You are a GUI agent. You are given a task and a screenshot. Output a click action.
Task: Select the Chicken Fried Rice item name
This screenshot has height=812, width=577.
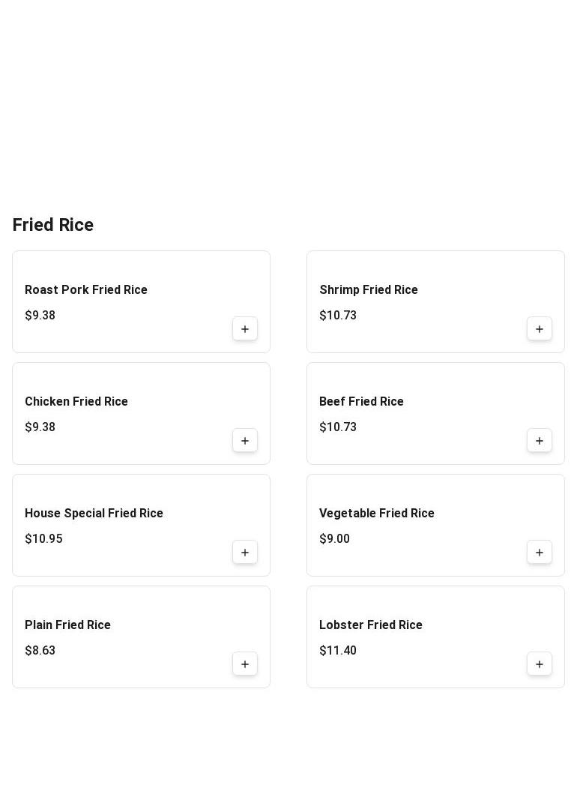click(x=76, y=402)
